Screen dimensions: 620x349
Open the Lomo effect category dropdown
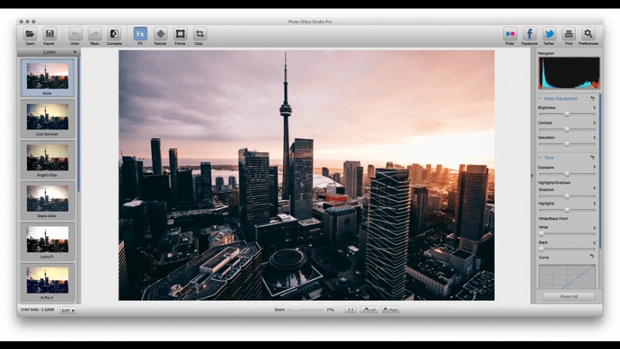(x=48, y=52)
